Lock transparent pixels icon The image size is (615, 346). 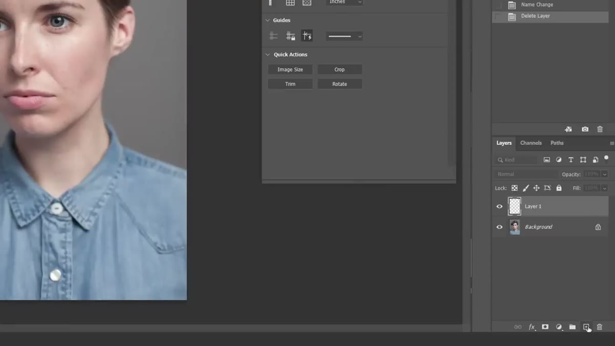[x=515, y=188]
